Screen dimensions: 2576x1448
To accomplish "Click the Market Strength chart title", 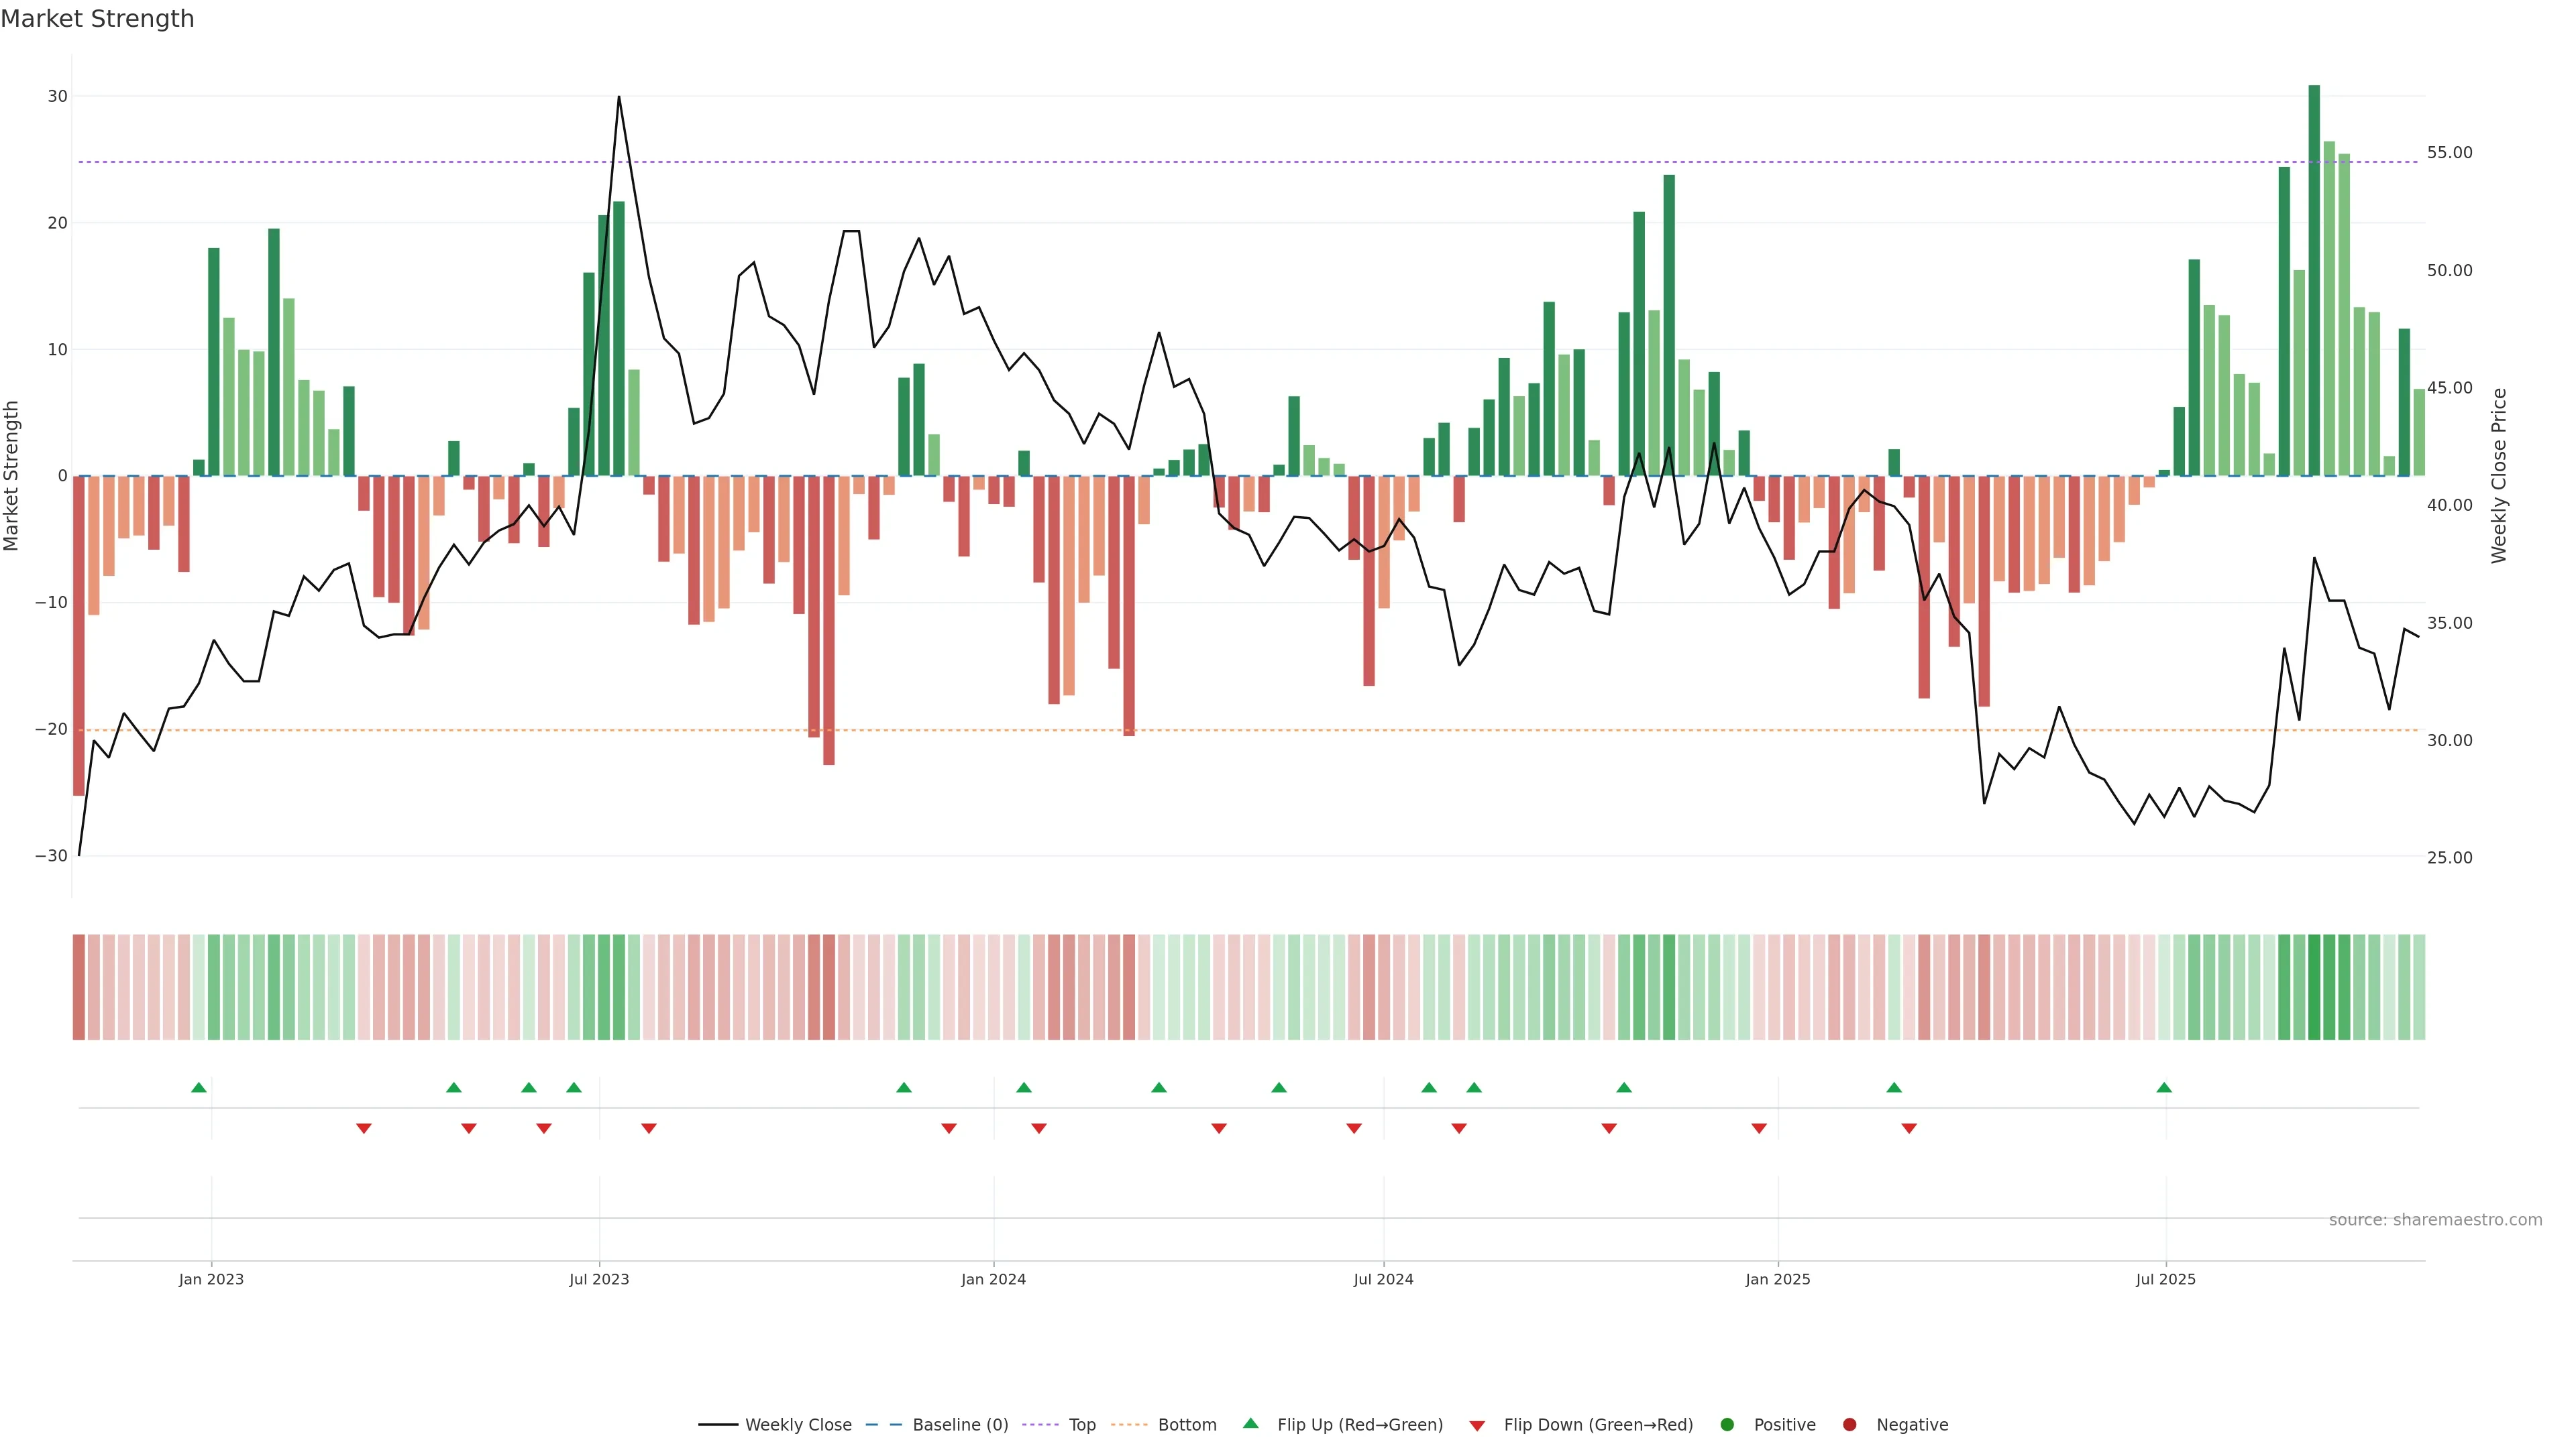I will pos(97,19).
